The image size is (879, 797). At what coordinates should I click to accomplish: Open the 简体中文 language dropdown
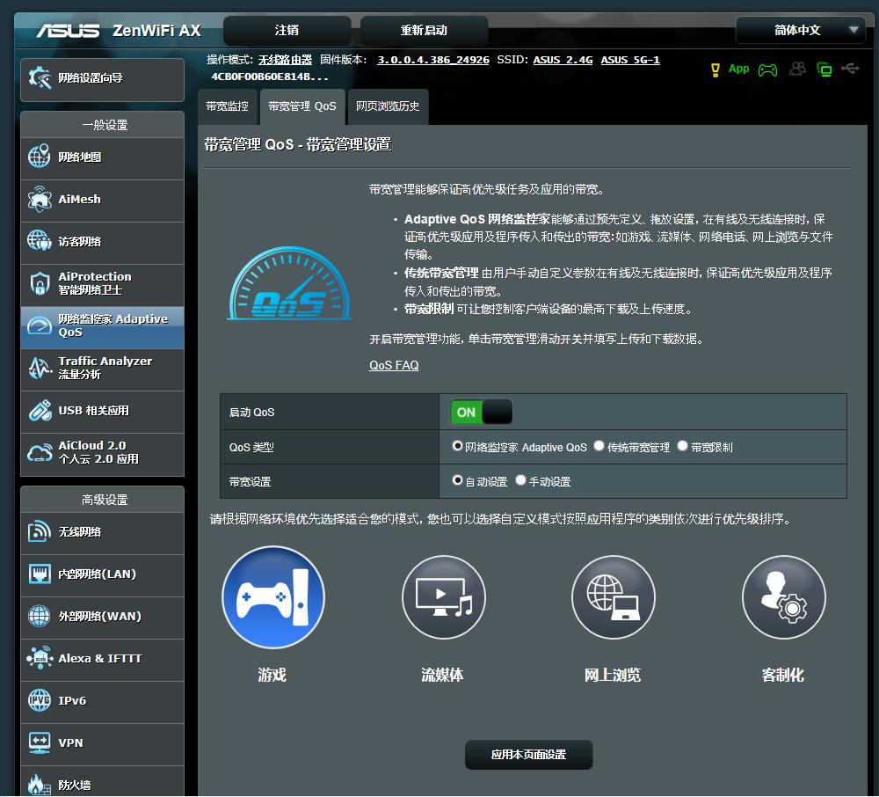tap(800, 30)
